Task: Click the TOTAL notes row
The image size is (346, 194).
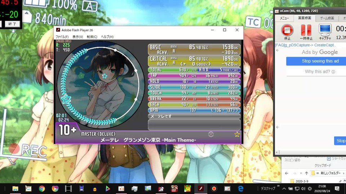Action: point(194,70)
